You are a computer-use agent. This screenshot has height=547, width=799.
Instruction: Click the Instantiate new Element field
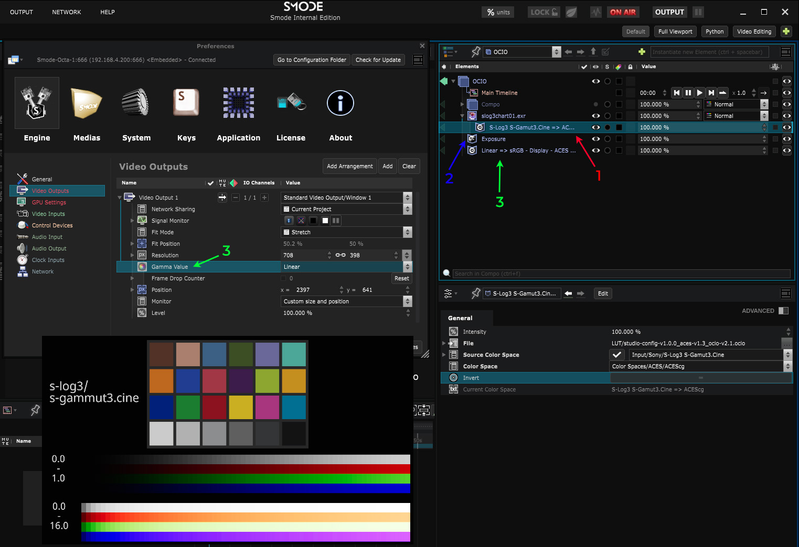click(709, 52)
